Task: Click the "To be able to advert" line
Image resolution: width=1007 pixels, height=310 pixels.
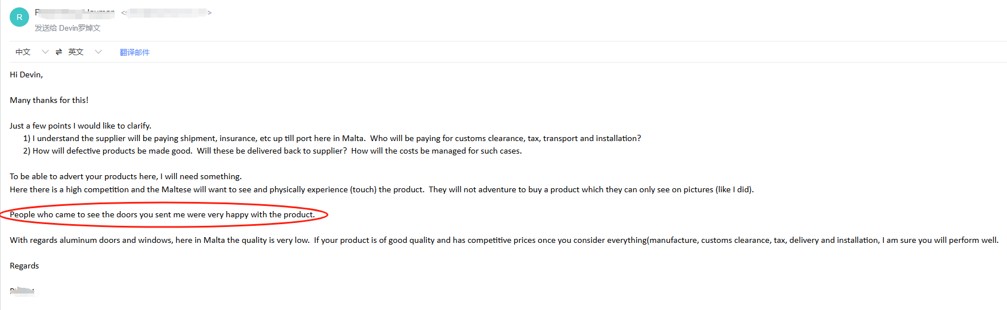Action: [126, 176]
